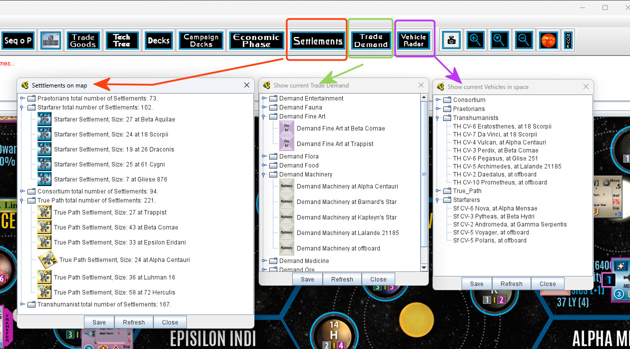Click the orange sun icon in toolbar
This screenshot has height=349, width=630.
coord(547,40)
